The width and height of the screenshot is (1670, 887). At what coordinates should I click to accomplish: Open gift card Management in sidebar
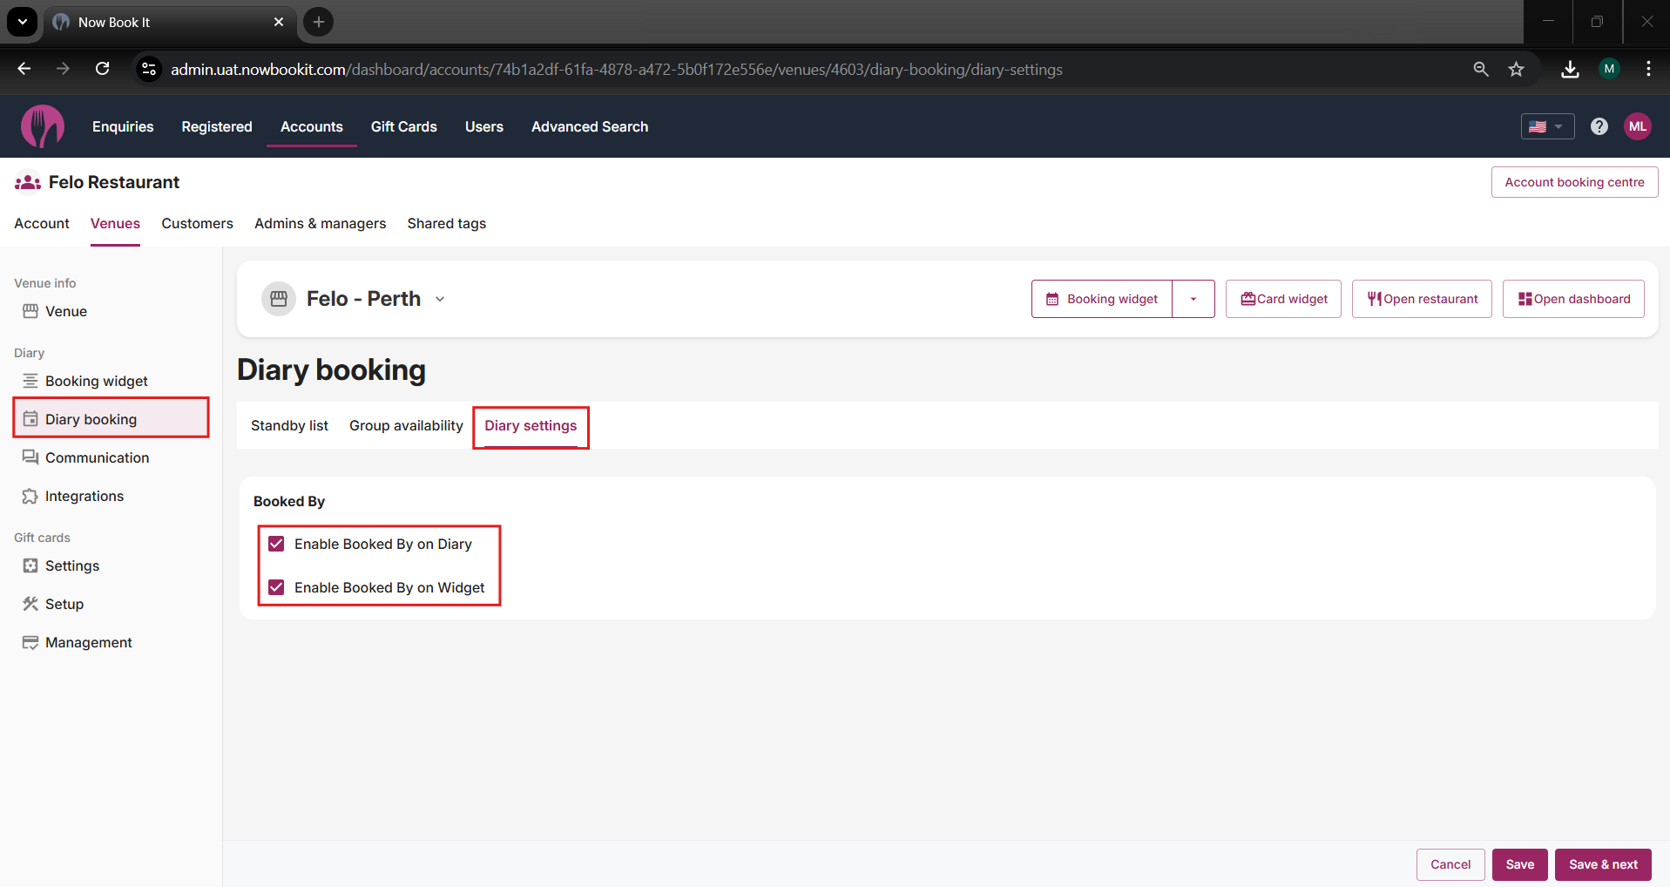pos(88,642)
